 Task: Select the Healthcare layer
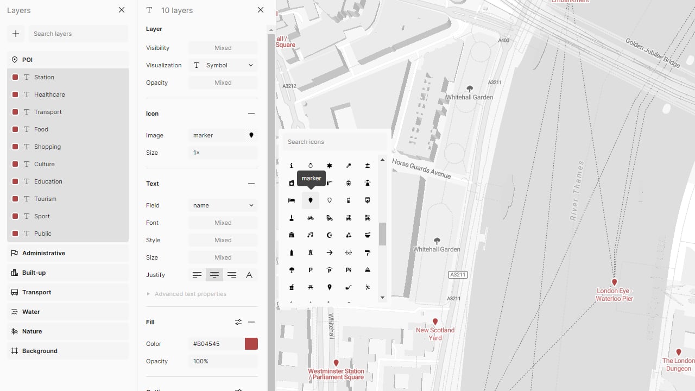coord(68,94)
